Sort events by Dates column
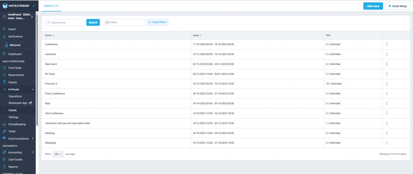413x174 pixels. click(x=197, y=35)
